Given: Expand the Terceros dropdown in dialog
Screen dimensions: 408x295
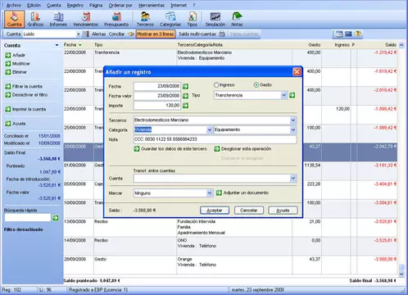Looking at the screenshot, I should [x=293, y=120].
